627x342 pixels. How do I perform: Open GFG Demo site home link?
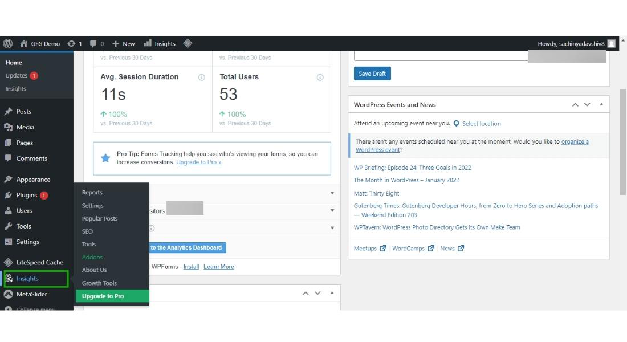click(40, 43)
